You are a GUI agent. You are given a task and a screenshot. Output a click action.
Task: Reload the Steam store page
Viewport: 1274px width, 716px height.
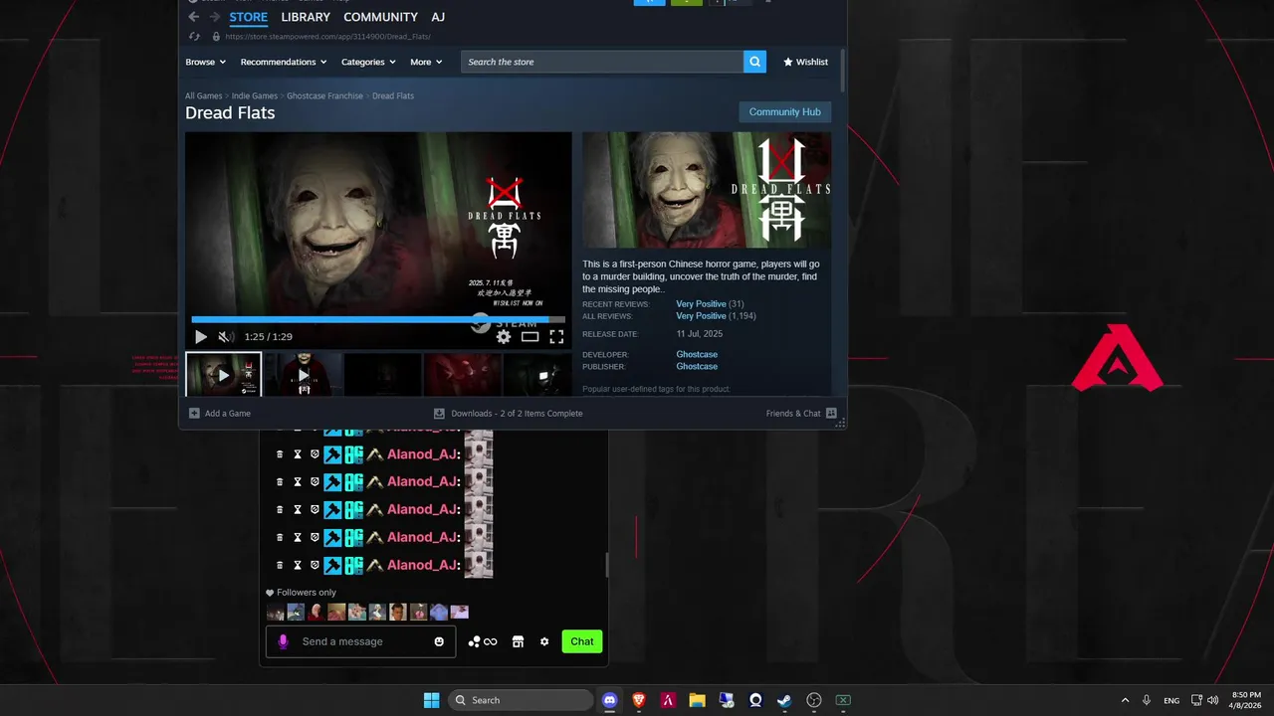(x=194, y=37)
